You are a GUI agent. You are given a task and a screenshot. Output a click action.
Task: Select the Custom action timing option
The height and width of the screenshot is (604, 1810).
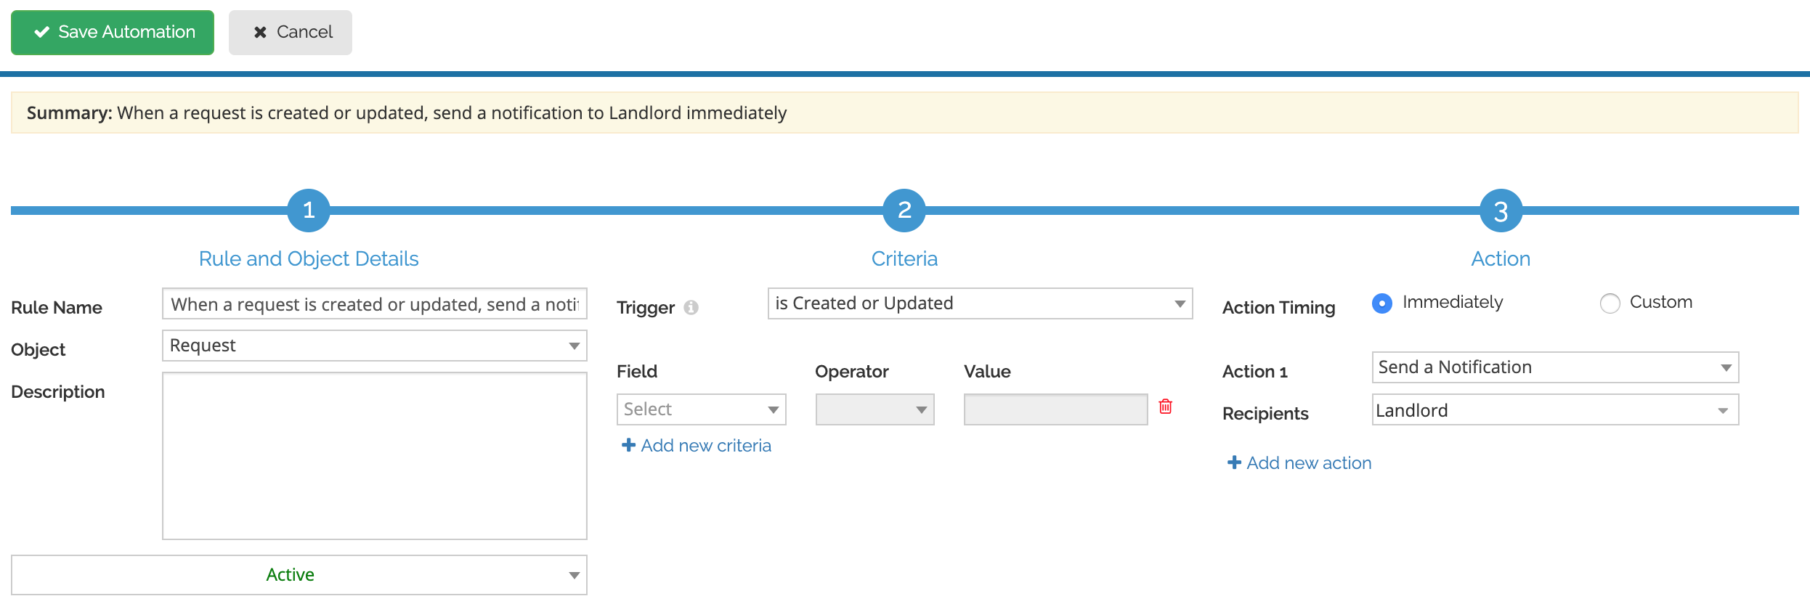click(x=1610, y=303)
